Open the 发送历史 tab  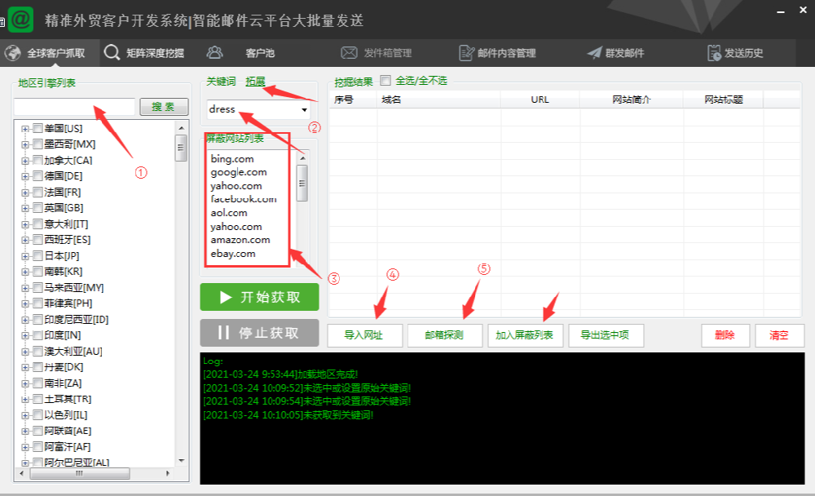744,52
